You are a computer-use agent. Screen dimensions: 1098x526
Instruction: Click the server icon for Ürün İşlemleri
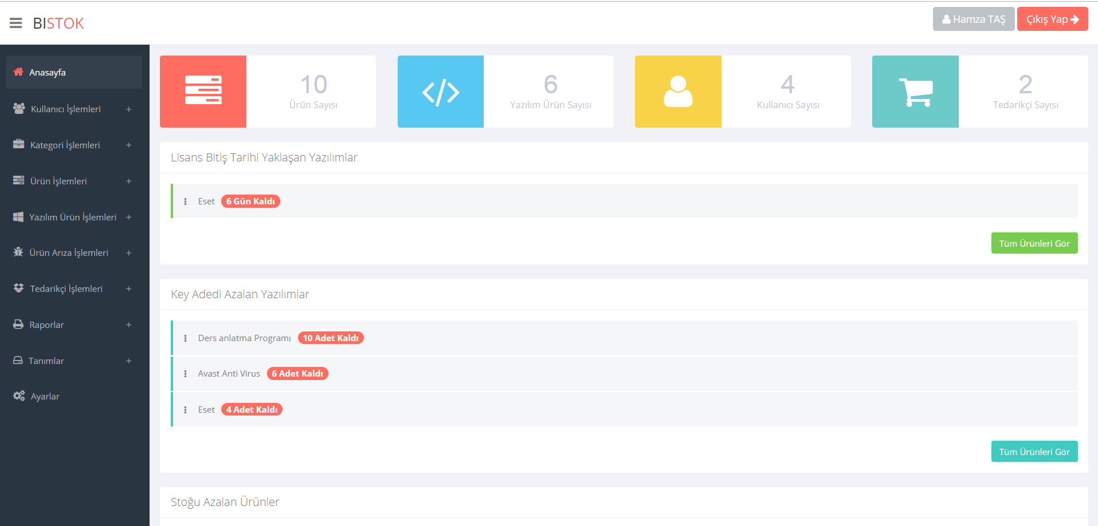click(19, 180)
